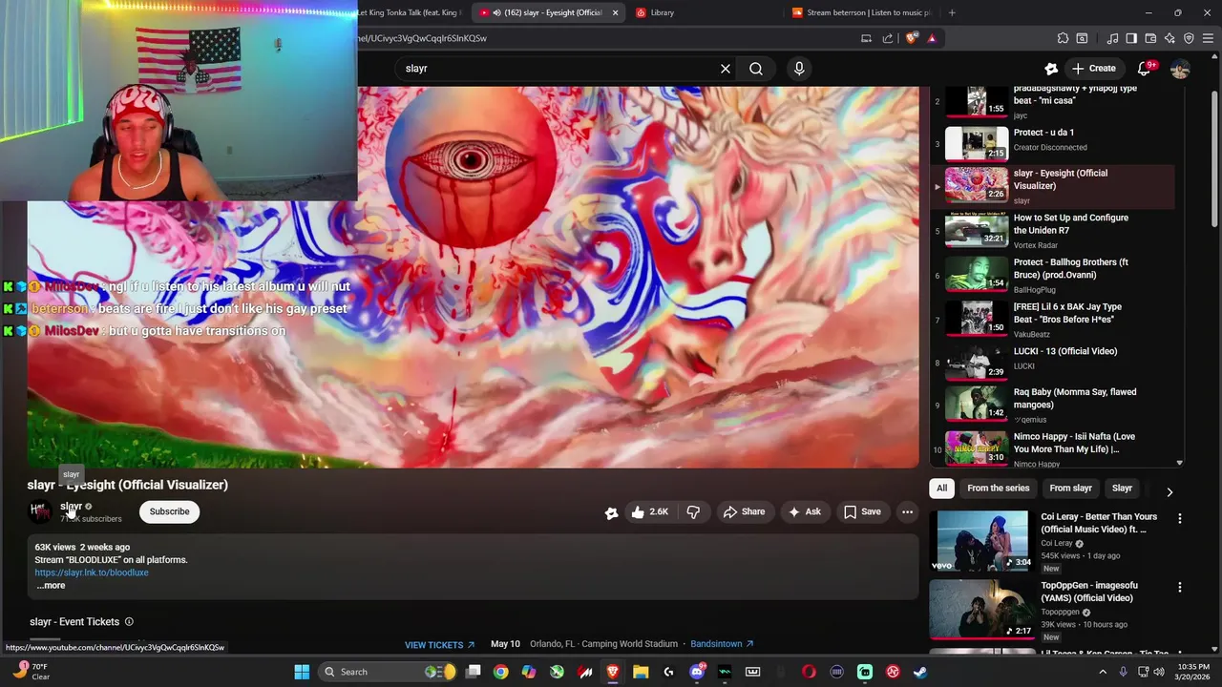Open Discord from taskbar

coord(697,672)
